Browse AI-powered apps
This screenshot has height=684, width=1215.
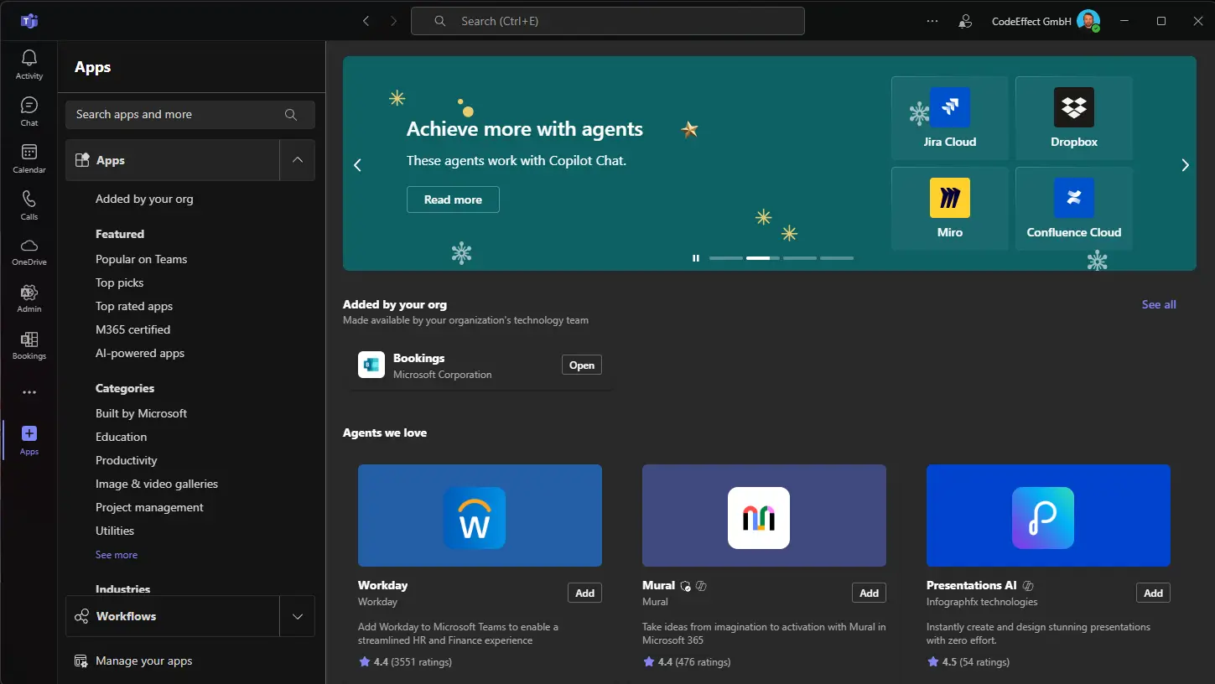(x=140, y=353)
